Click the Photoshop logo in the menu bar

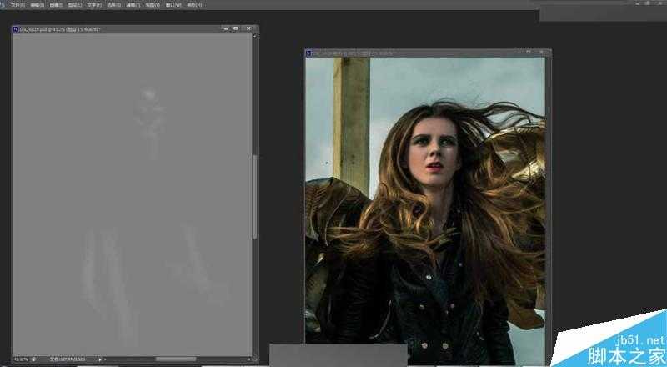click(4, 4)
